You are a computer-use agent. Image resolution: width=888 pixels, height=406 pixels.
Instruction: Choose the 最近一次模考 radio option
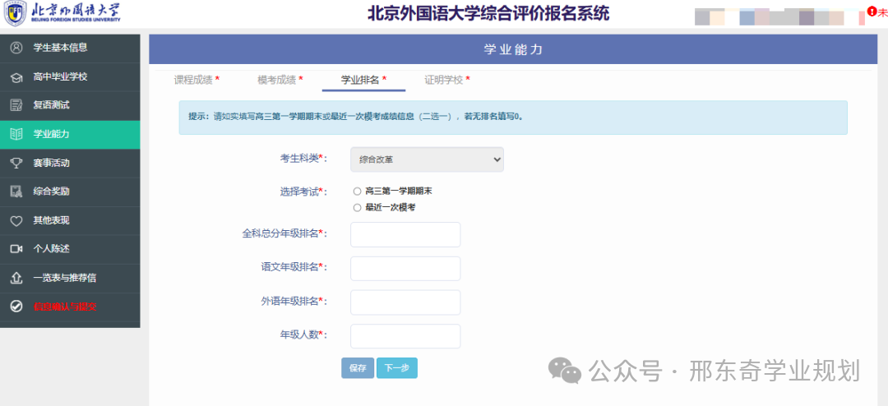coord(357,208)
